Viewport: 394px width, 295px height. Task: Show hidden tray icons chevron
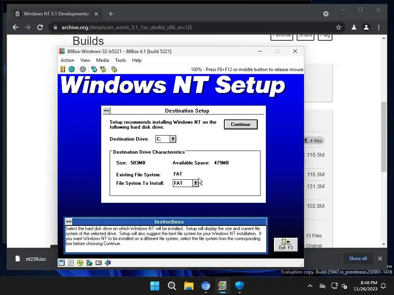[310, 286]
